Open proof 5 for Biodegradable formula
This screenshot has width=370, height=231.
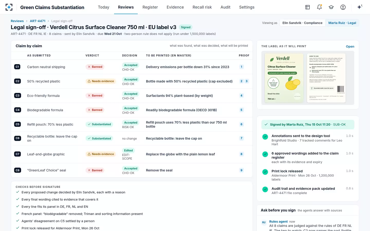click(242, 110)
